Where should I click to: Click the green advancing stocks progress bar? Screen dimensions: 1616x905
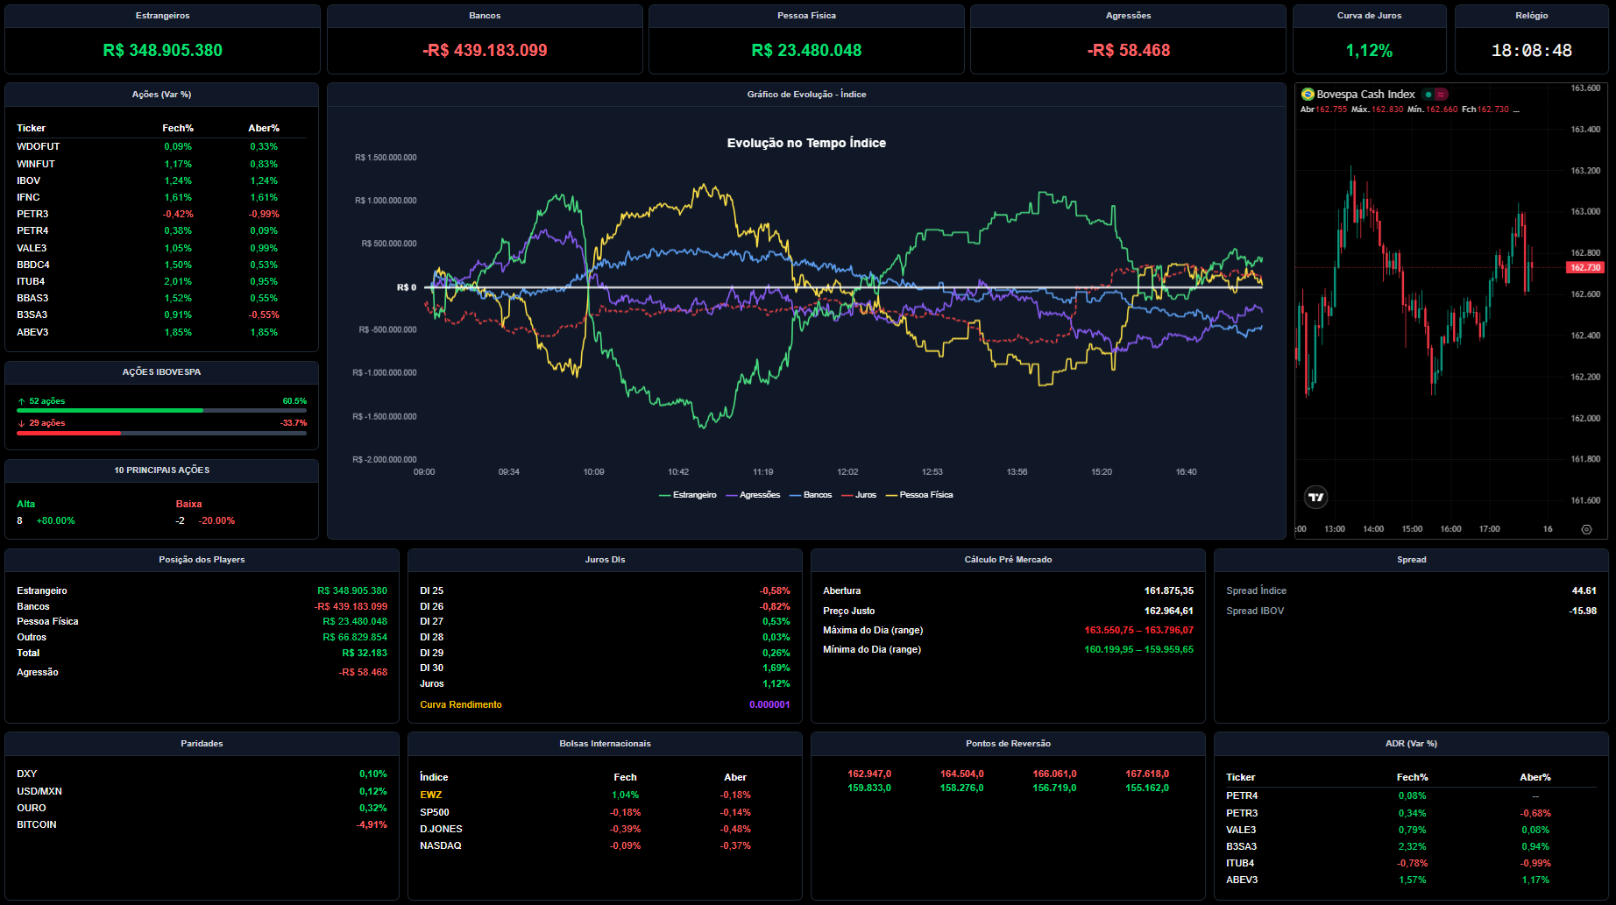click(x=110, y=410)
